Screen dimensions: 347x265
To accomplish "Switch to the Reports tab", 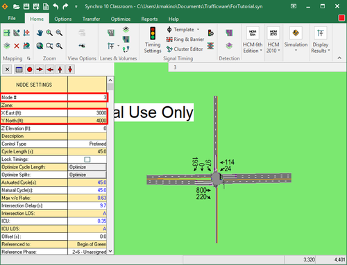I will tap(149, 19).
